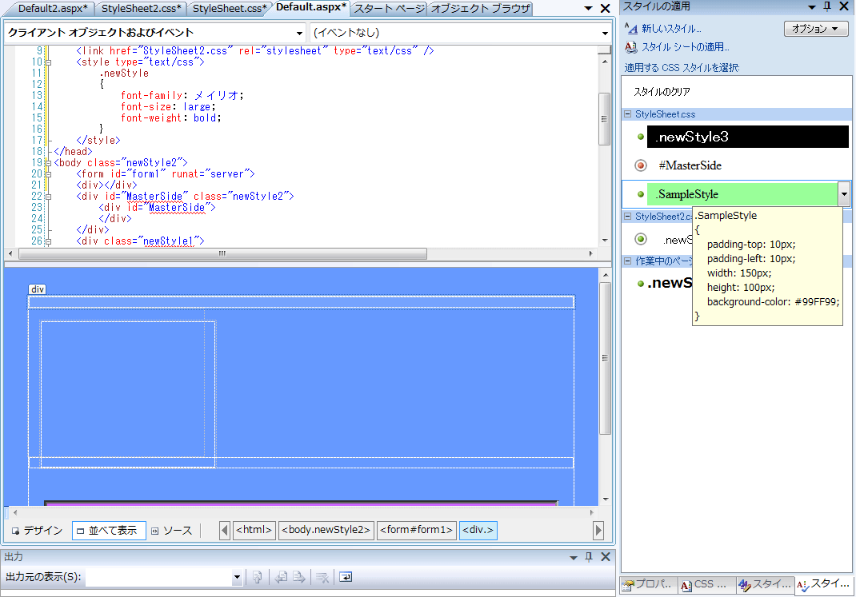Screen dimensions: 856x597
Task: Collapse the StyleSheet2.css group
Action: click(x=628, y=216)
